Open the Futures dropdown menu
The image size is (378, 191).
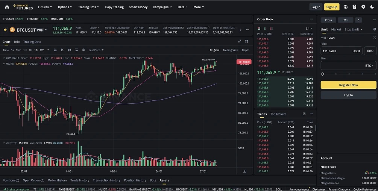click(x=45, y=7)
